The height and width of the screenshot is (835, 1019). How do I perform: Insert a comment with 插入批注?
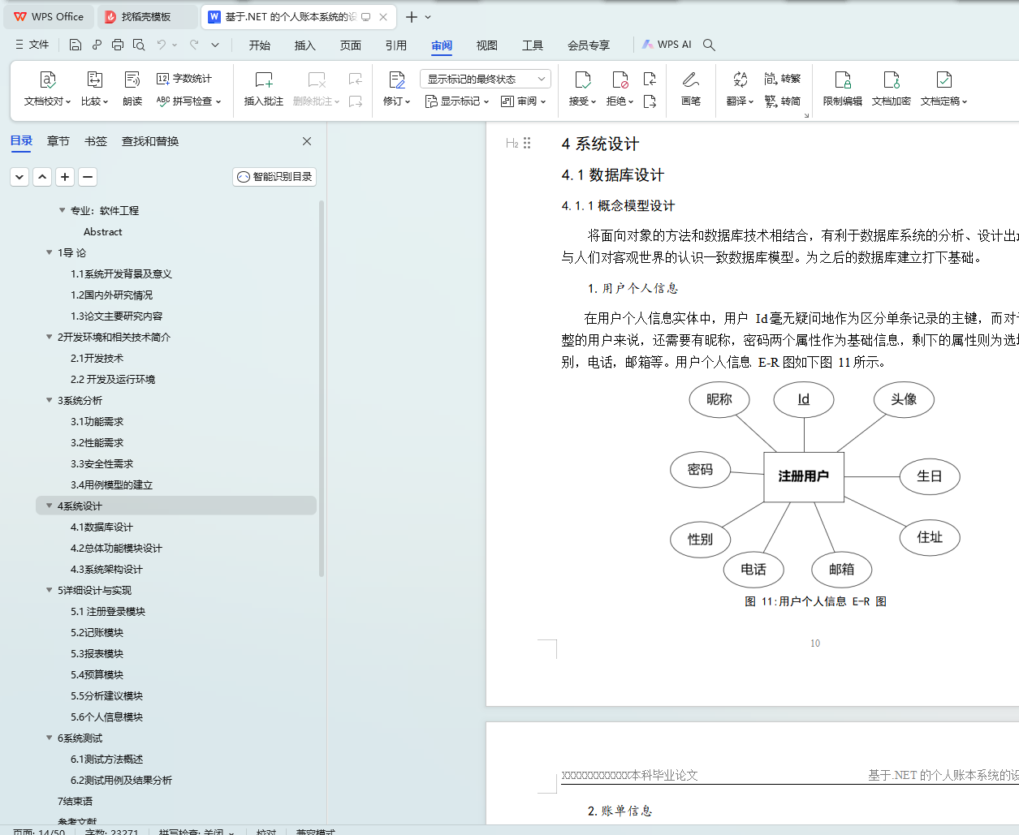[264, 89]
